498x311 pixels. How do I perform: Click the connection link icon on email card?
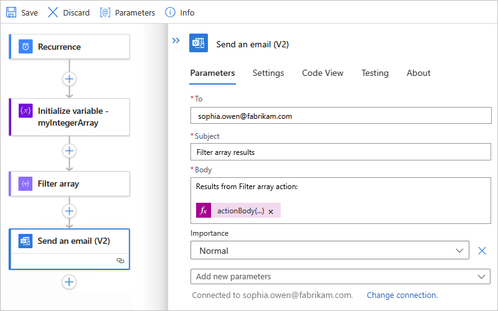click(x=121, y=261)
